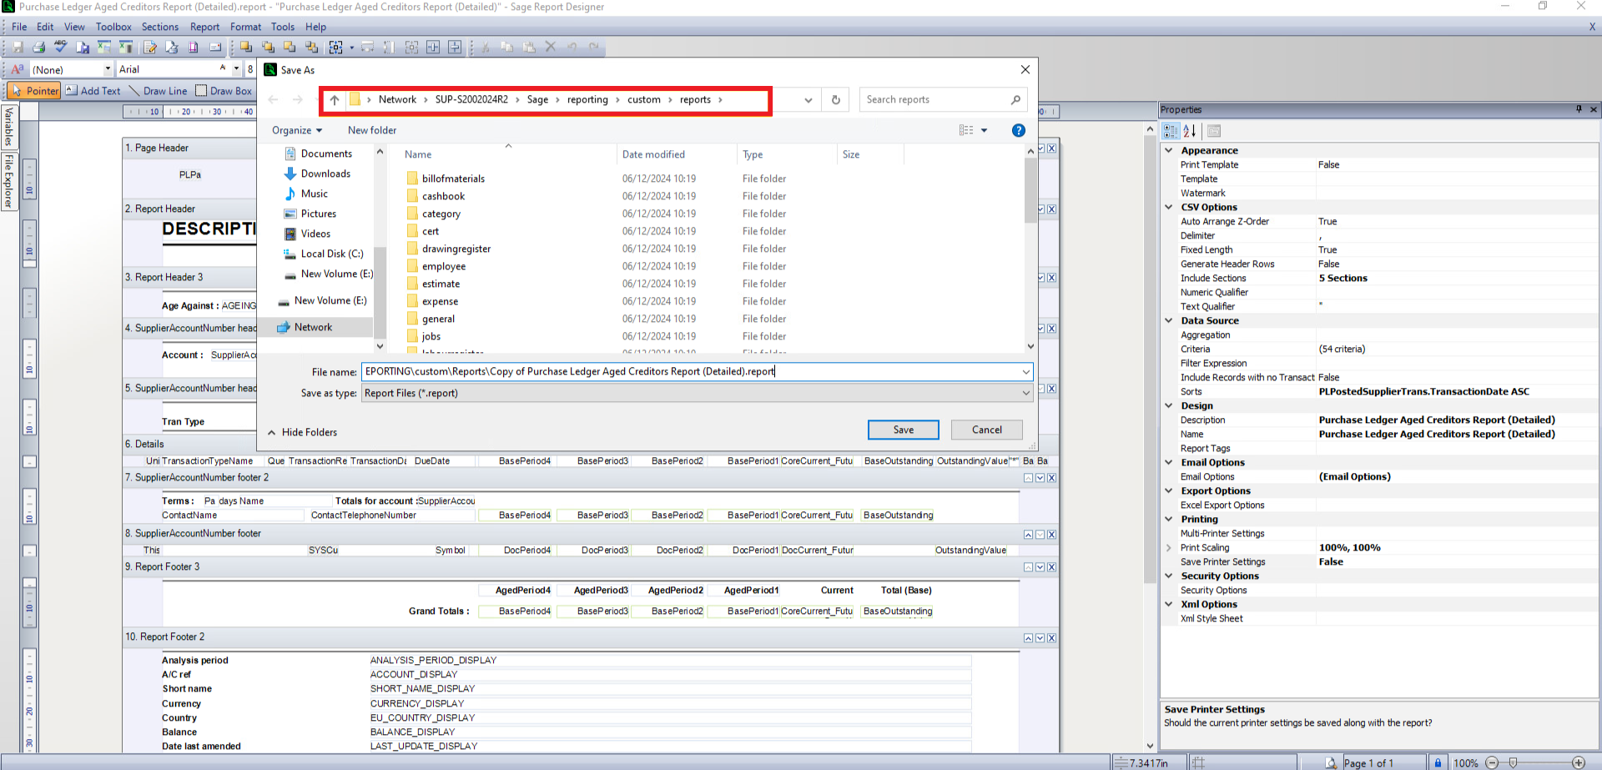The width and height of the screenshot is (1602, 770).
Task: Click the selection handles toolbar icon
Action: tap(335, 48)
